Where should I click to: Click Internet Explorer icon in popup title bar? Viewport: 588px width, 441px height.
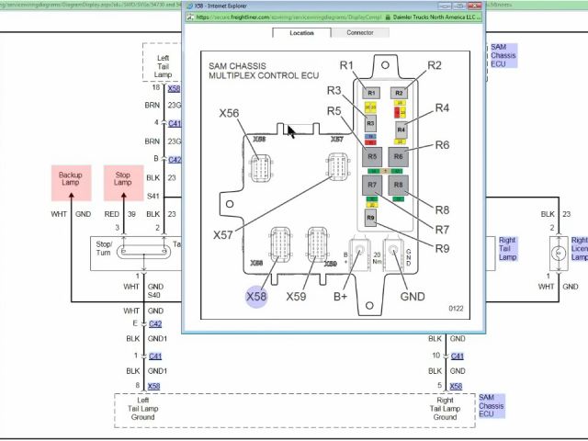coord(188,6)
